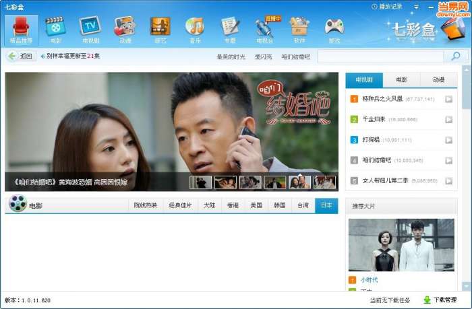Select the 大陆 movie category tab
This screenshot has height=309, width=472.
click(210, 205)
